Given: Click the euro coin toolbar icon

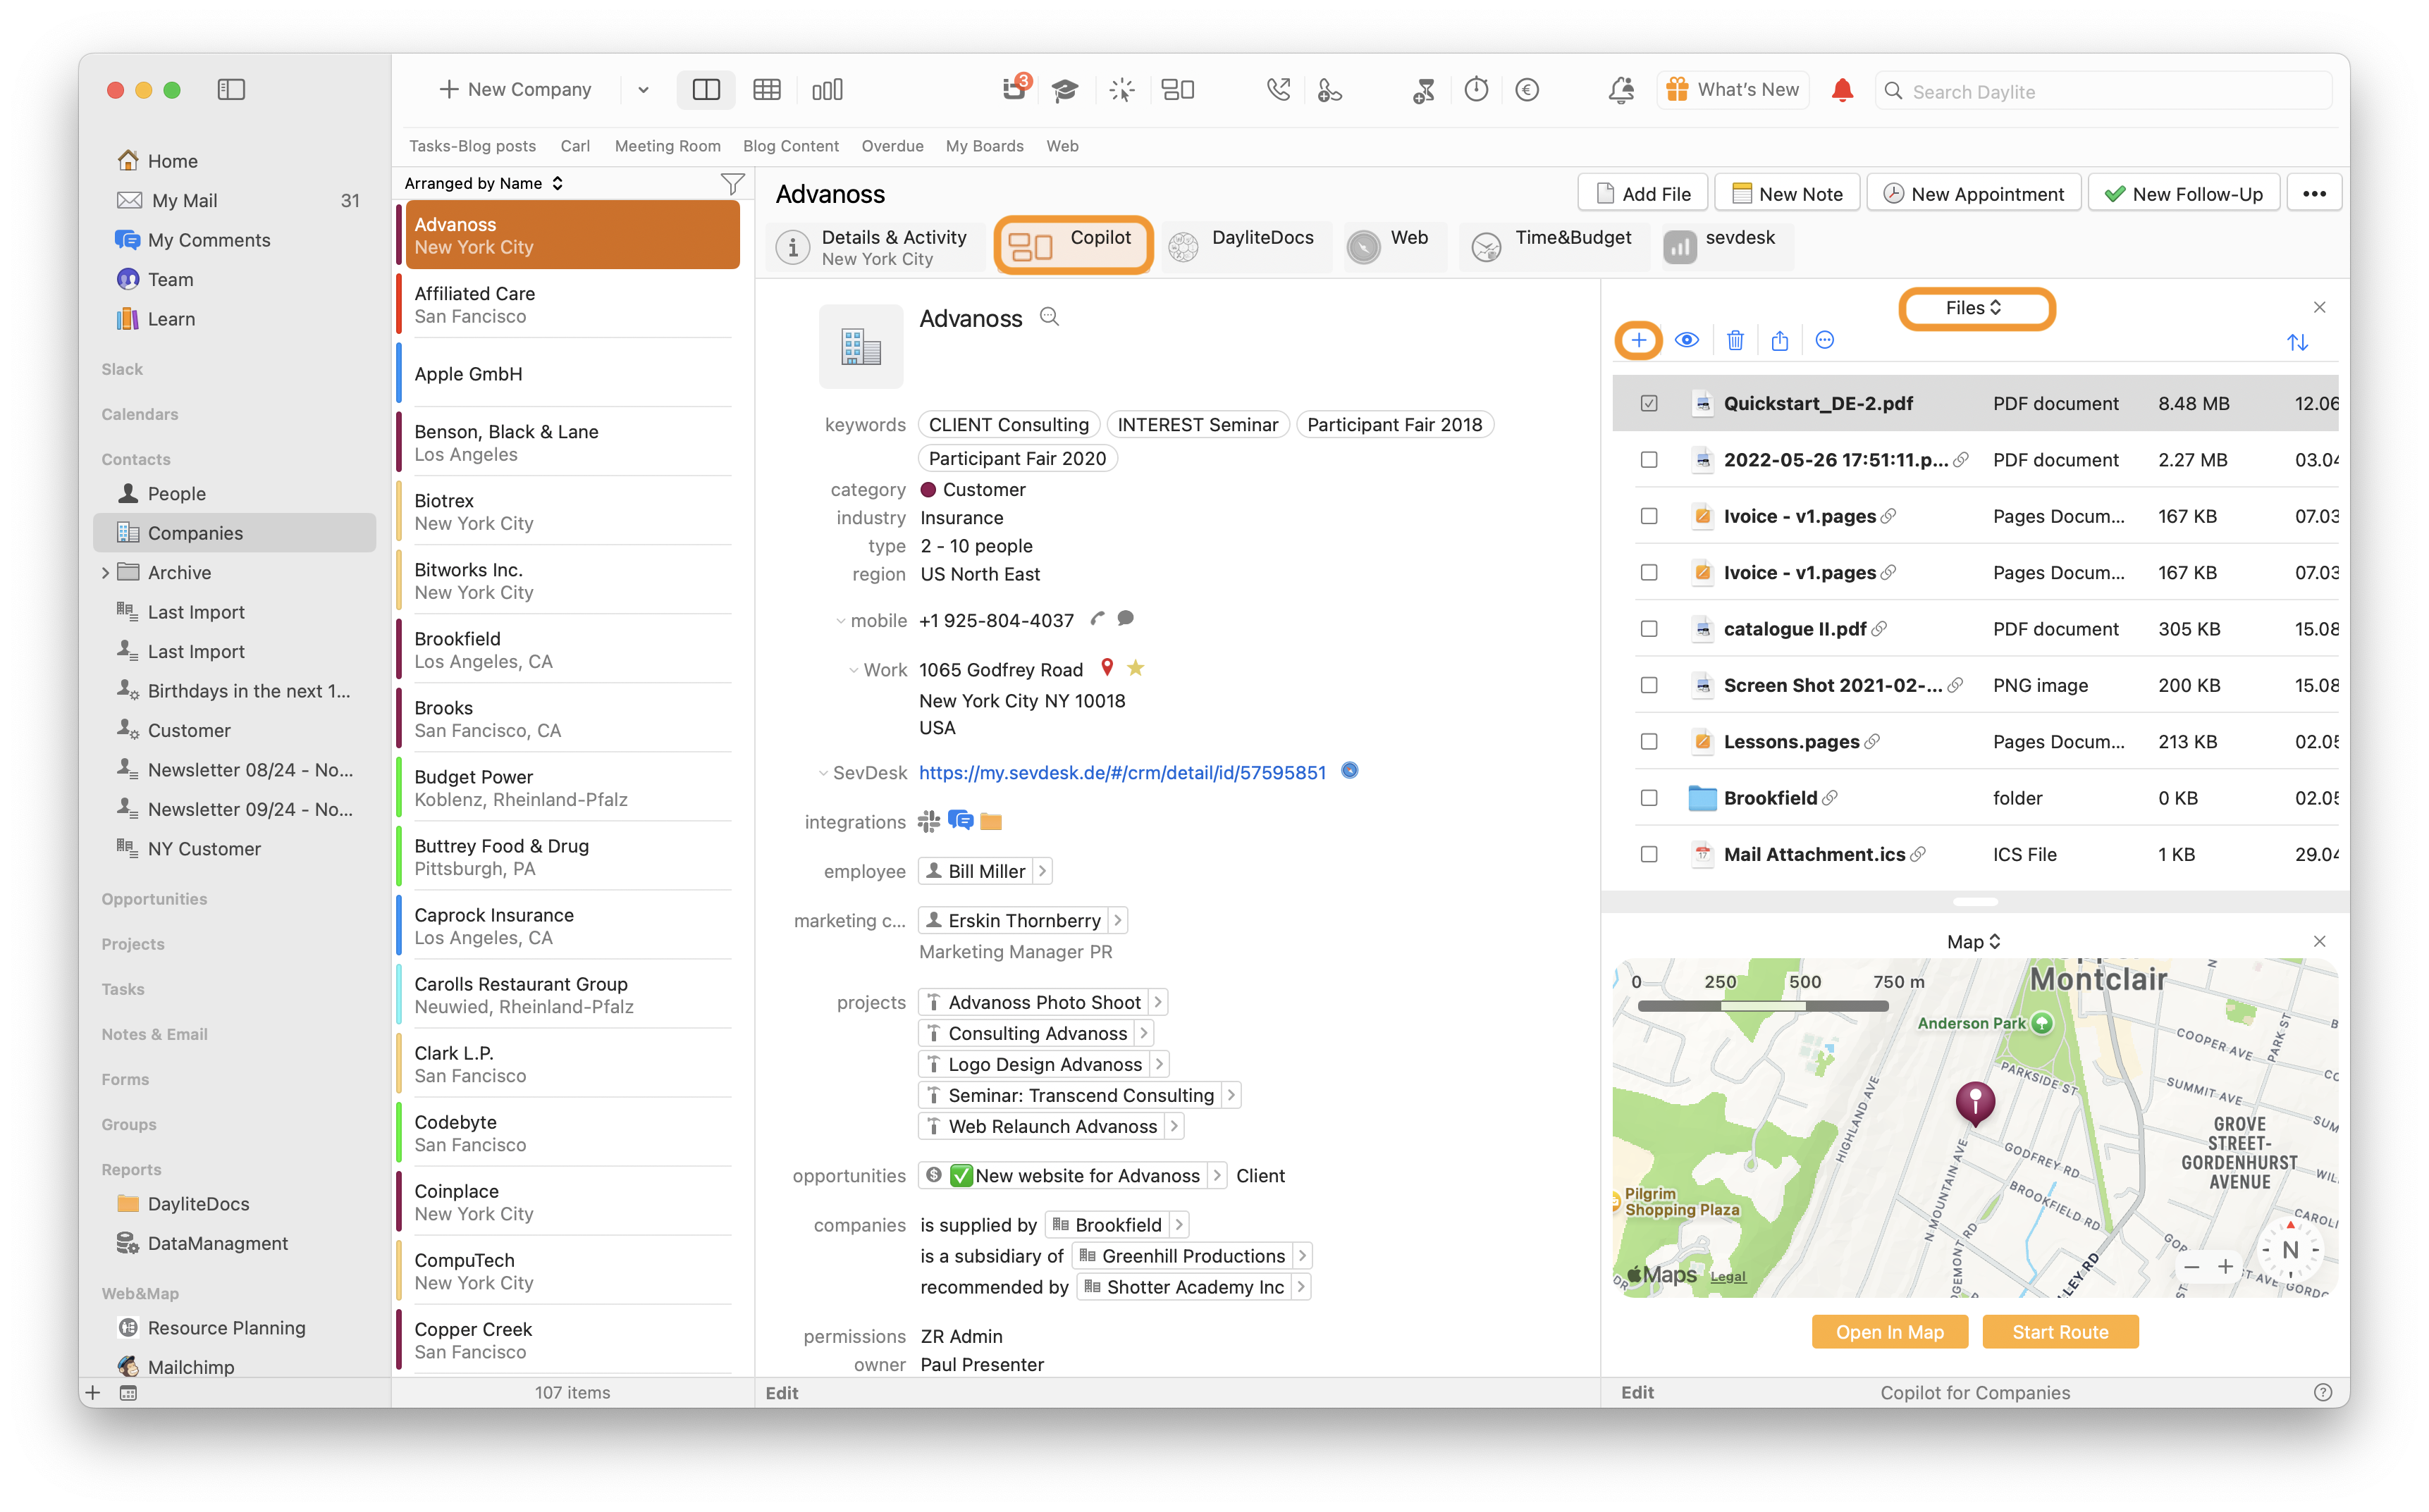Looking at the screenshot, I should tap(1527, 90).
